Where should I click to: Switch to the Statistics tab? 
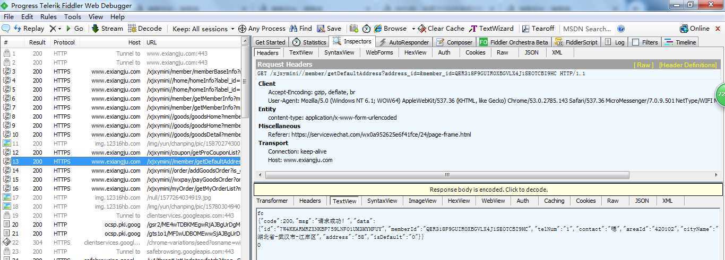pyautogui.click(x=309, y=42)
